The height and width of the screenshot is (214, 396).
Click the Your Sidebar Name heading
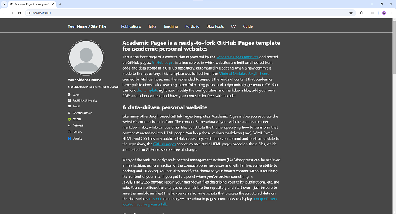point(85,80)
